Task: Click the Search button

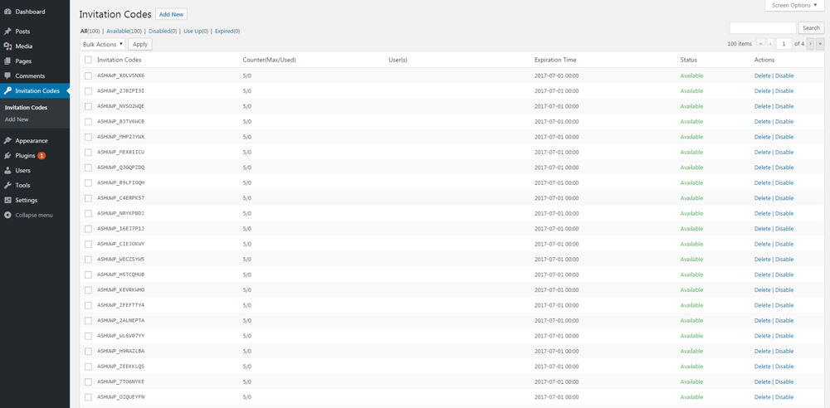Action: click(812, 28)
